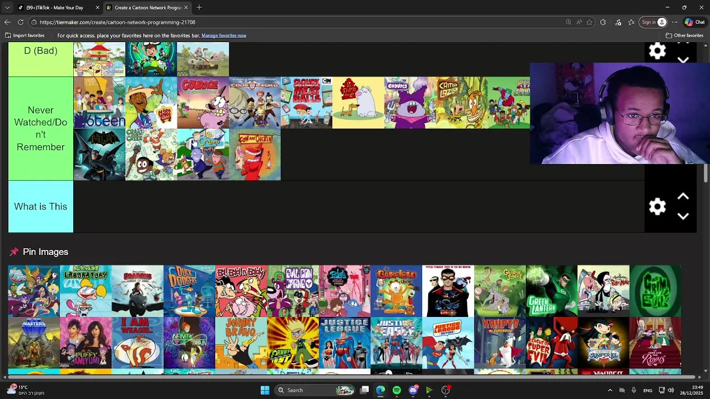Pick Duck Dodgers image
Viewport: 710px width, 399px height.
(189, 291)
